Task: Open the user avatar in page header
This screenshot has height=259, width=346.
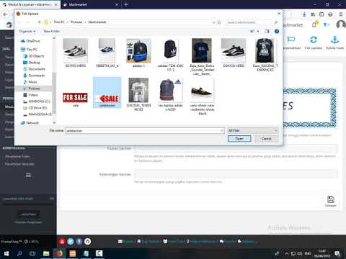Action: [341, 24]
